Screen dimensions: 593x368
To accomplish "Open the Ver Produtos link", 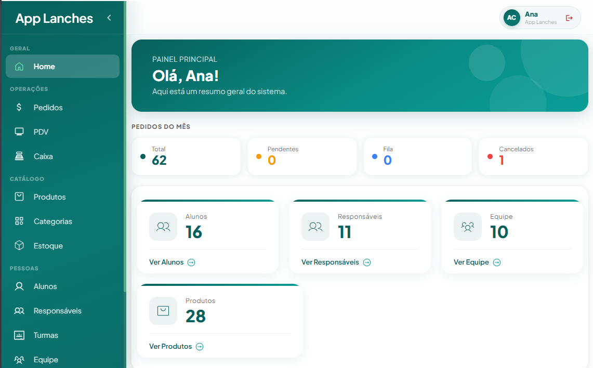I will (x=176, y=347).
